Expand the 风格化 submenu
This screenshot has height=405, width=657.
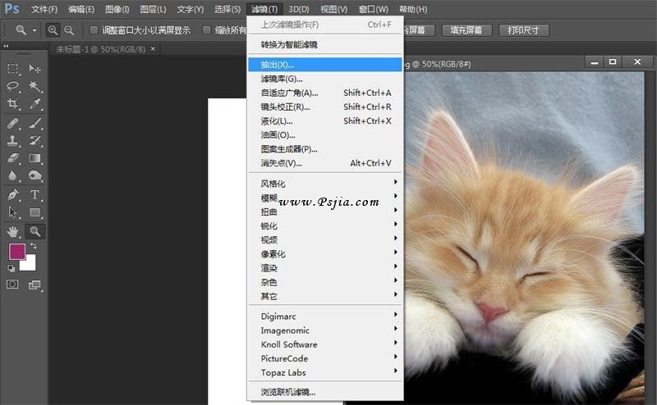324,184
